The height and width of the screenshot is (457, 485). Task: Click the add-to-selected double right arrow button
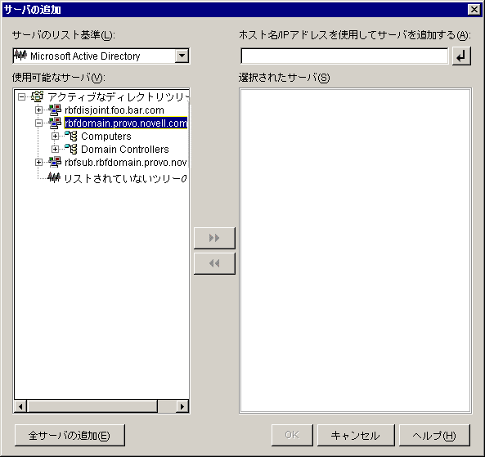coord(214,238)
